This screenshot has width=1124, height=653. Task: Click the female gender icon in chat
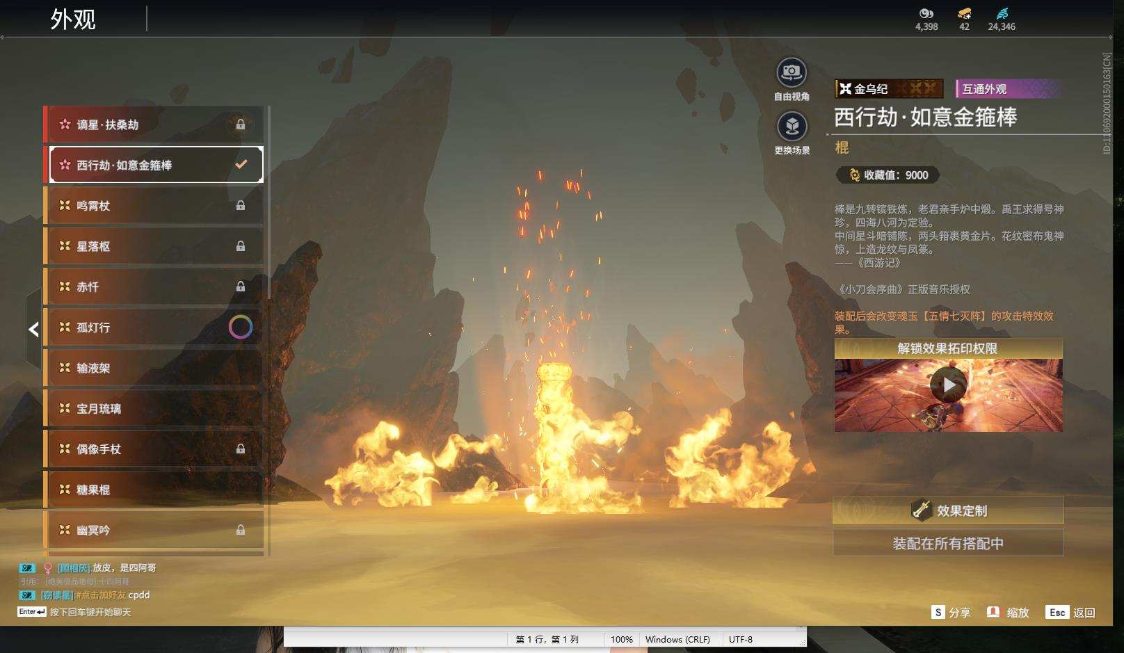(48, 568)
